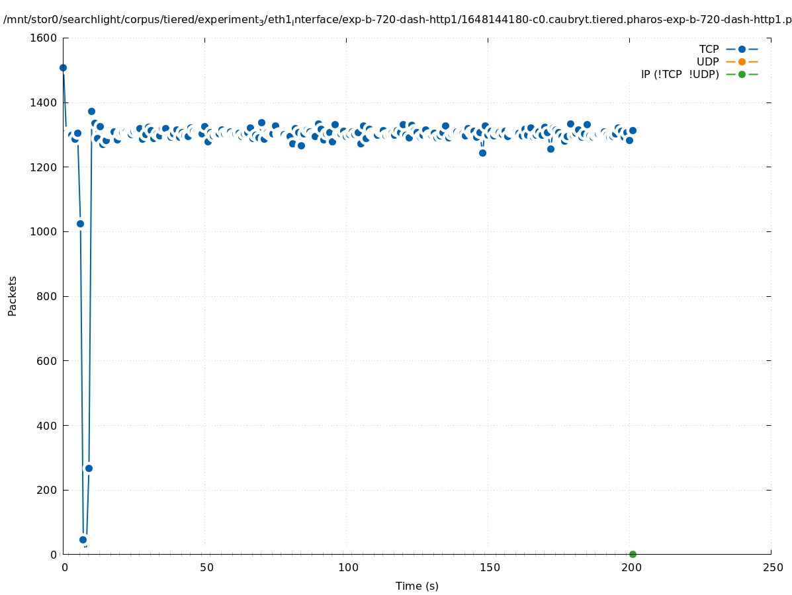Toggle the UDP series via its legend label
The image size is (792, 595).
pyautogui.click(x=707, y=61)
